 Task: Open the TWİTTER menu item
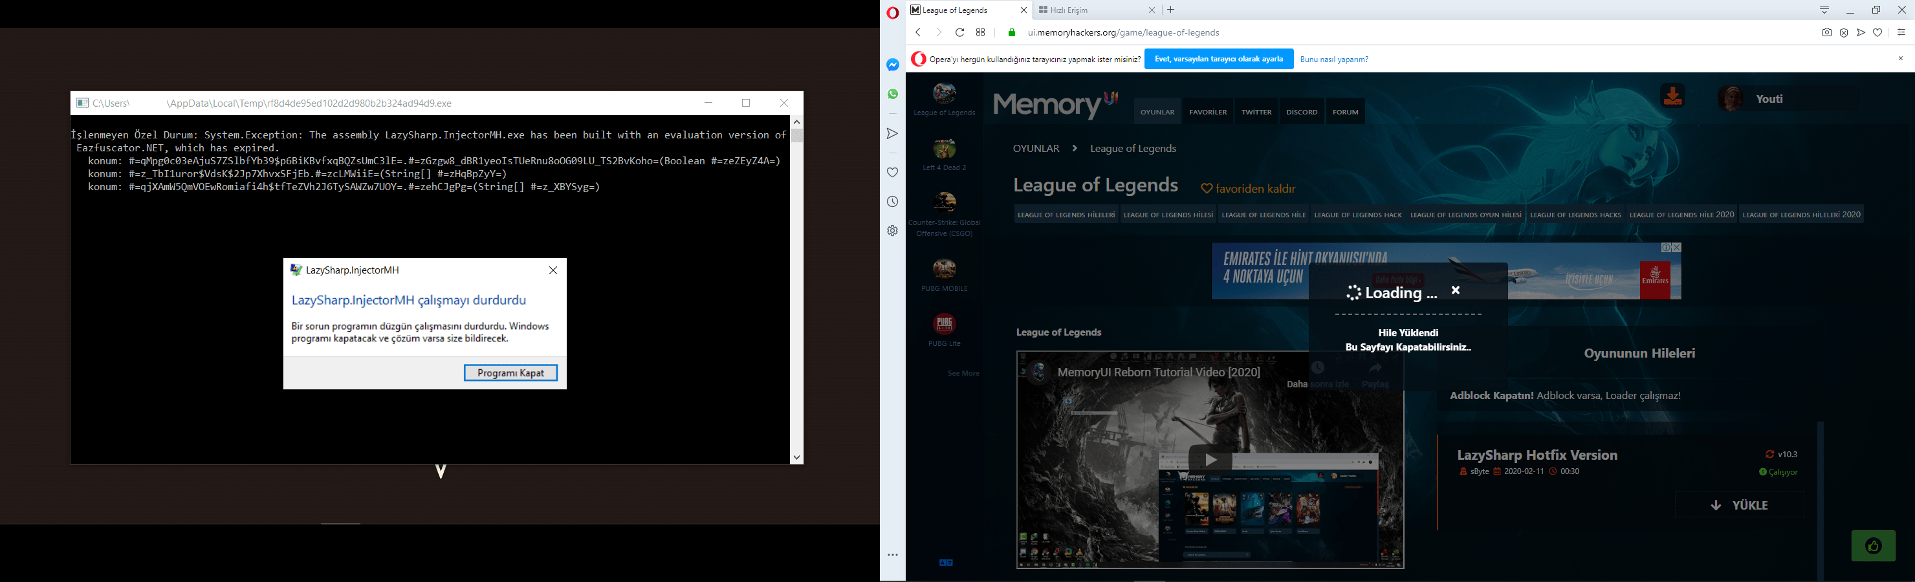1256,113
